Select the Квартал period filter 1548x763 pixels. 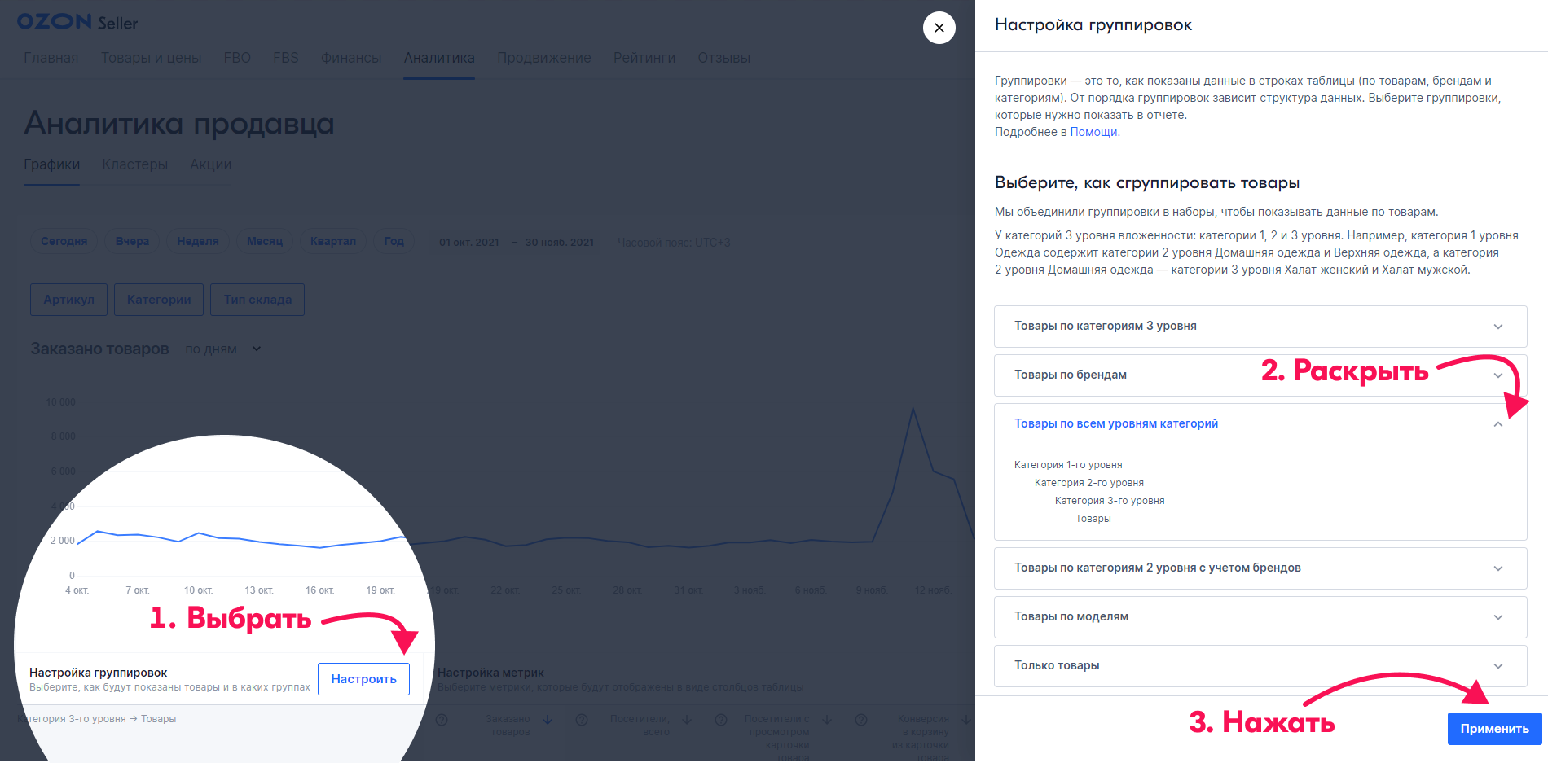(x=332, y=241)
